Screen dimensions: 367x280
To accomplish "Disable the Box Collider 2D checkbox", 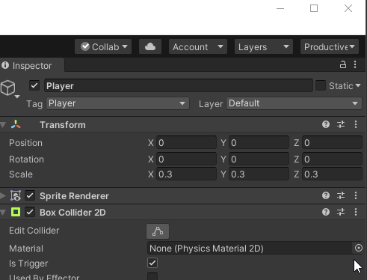I will (x=30, y=212).
